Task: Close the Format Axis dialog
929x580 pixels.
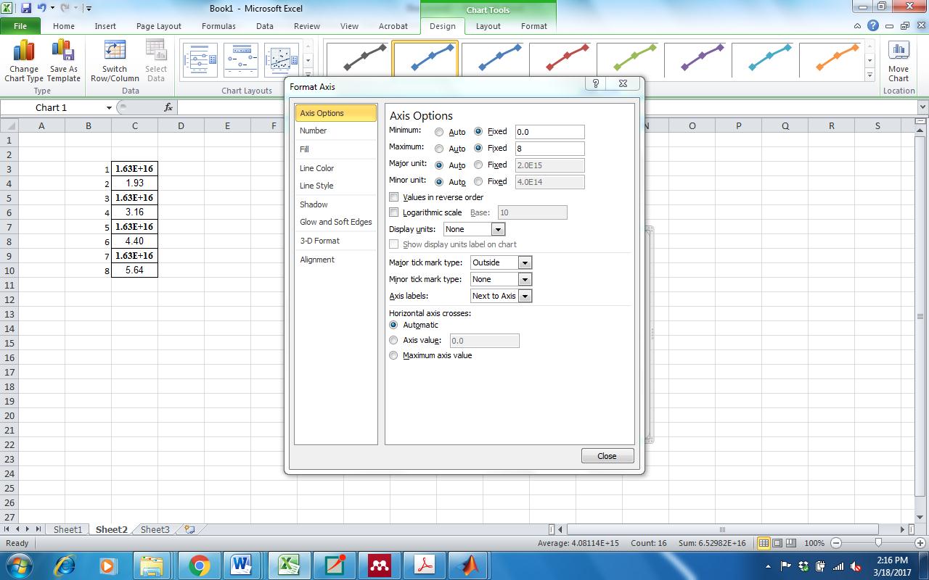Action: click(x=607, y=455)
